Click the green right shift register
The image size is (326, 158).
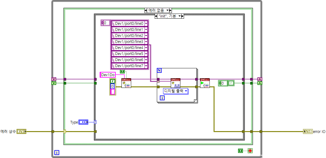pos(260,83)
